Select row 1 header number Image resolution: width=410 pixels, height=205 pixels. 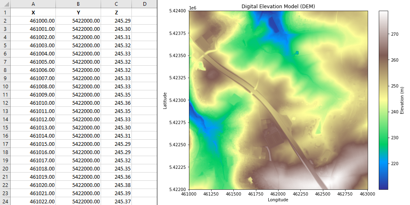5,12
